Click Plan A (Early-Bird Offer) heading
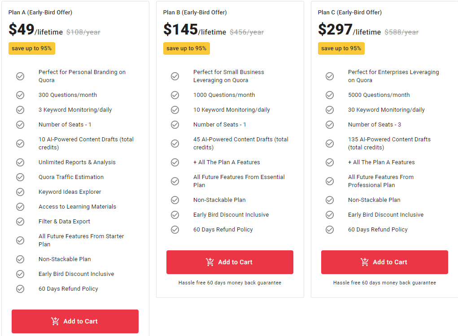Screen dimensions: 458x336 pos(40,13)
